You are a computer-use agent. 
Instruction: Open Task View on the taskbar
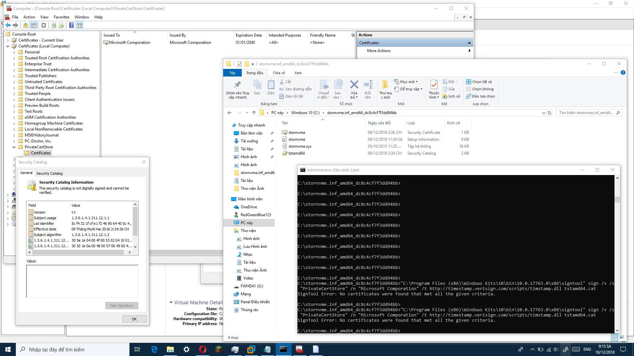tap(137, 349)
